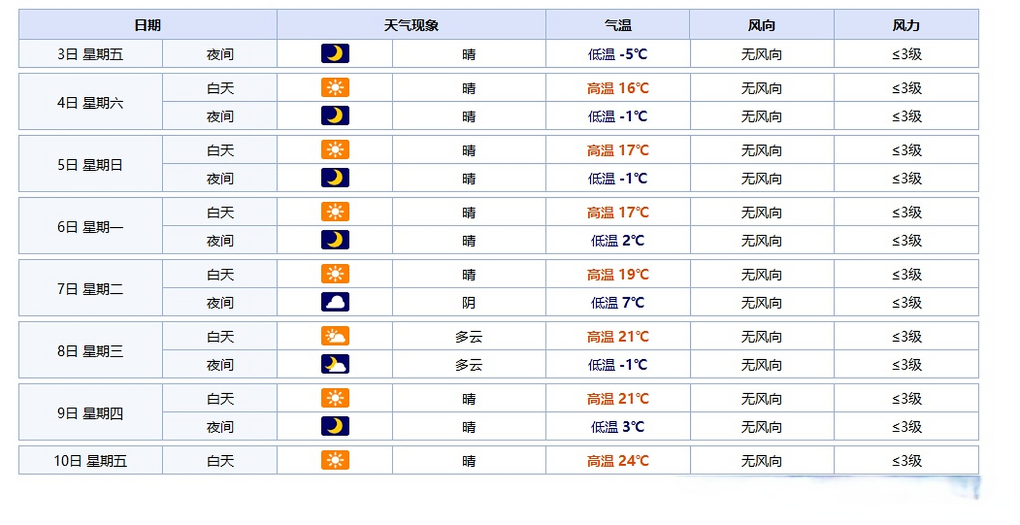Click 高温 21℃ in the 9日 row
This screenshot has width=1020, height=525.
coord(618,399)
